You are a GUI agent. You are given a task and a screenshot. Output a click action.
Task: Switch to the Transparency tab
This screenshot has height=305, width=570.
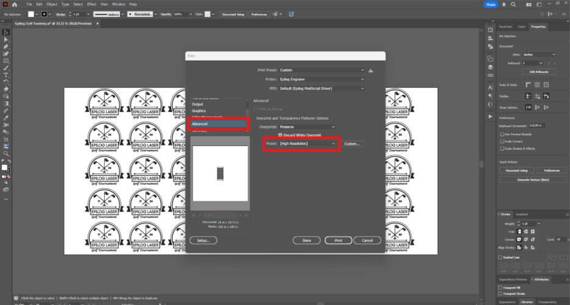click(547, 302)
